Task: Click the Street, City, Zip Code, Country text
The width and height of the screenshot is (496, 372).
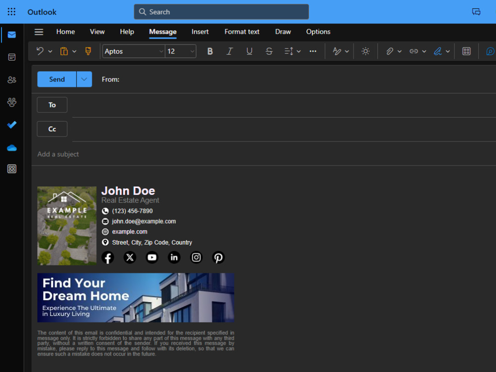Action: pos(152,243)
